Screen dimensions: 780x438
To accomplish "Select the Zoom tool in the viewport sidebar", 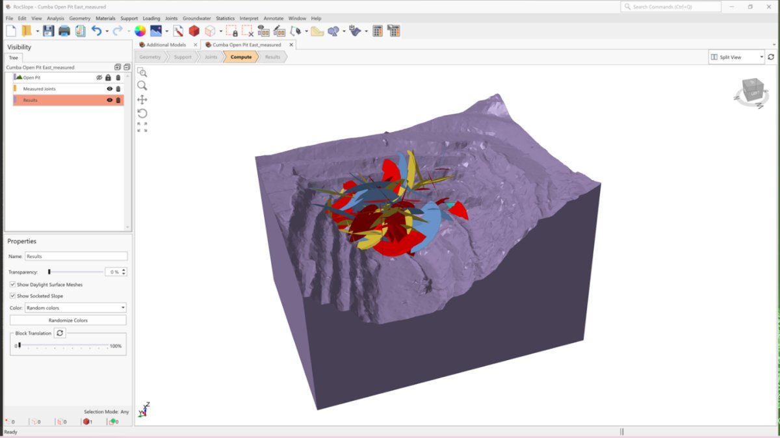I will [x=142, y=86].
